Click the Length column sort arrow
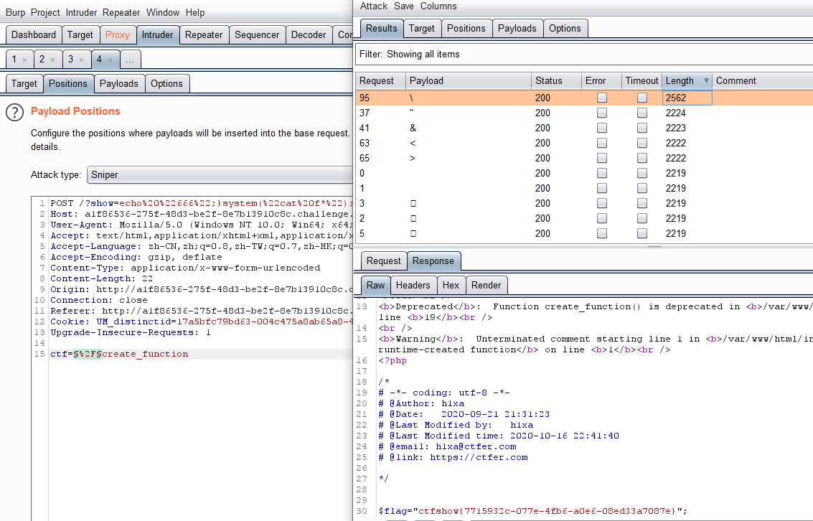Viewport: 813px width, 521px height. pyautogui.click(x=705, y=81)
